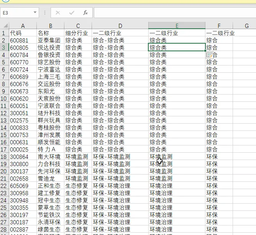
Task: Click the cell 雪迪龙
Action: pos(51,179)
